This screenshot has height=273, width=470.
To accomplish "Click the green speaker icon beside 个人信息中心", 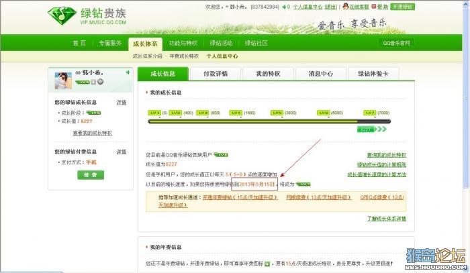I will pos(284,7).
